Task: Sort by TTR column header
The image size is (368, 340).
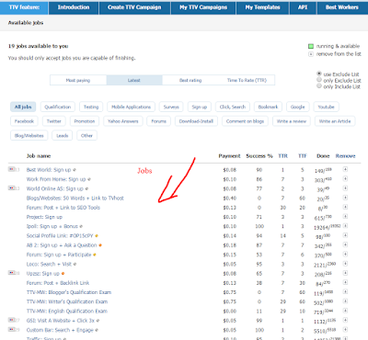Action: coord(282,156)
